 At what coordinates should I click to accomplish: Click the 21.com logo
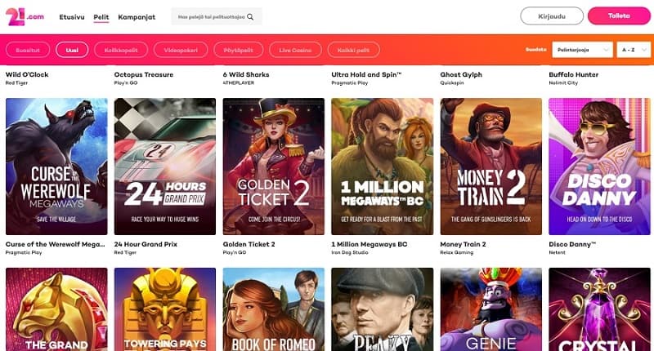point(25,16)
